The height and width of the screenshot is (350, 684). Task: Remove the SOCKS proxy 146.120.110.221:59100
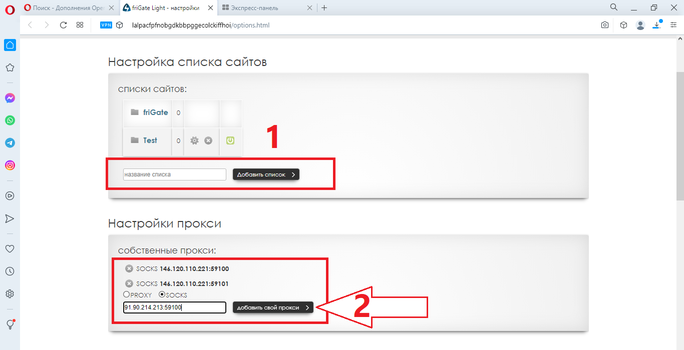pos(129,268)
